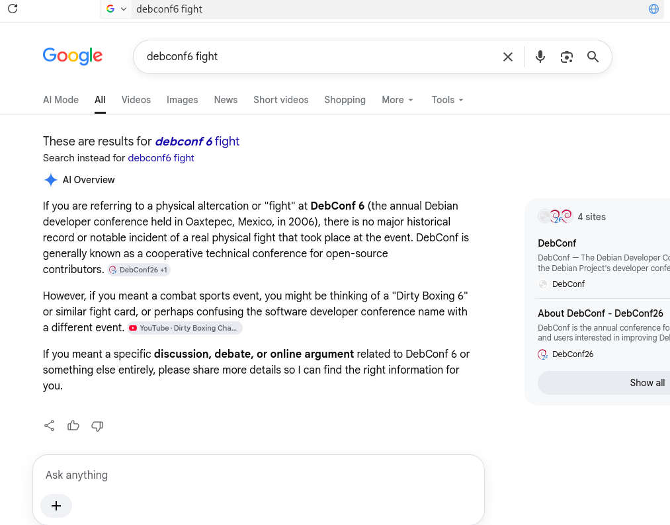Clear the search query with the X icon
This screenshot has width=670, height=525.
click(508, 57)
